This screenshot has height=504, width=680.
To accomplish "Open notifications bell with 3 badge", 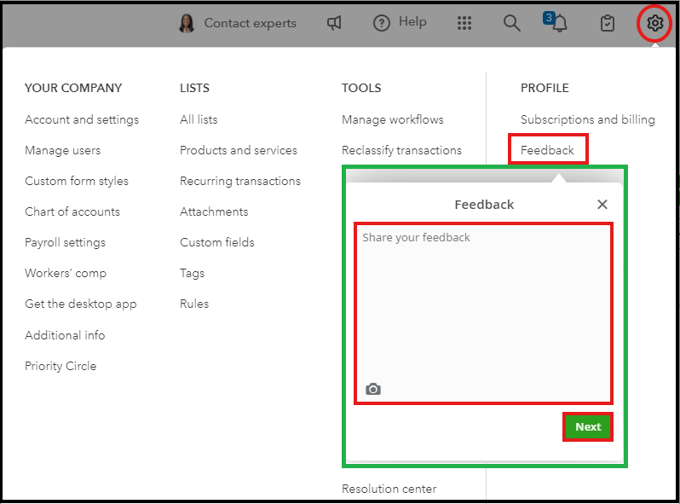I will tap(556, 21).
